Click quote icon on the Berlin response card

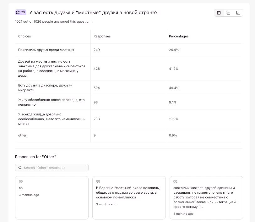98,182
